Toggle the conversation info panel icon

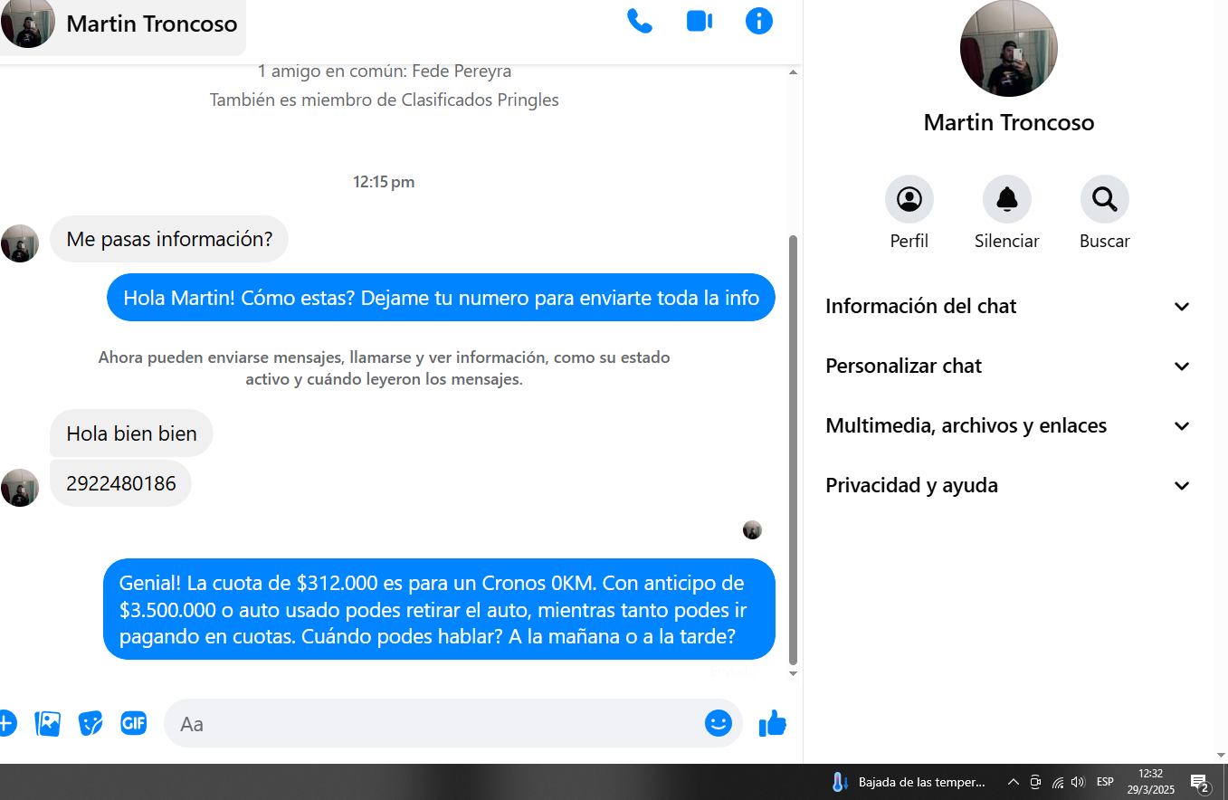758,22
